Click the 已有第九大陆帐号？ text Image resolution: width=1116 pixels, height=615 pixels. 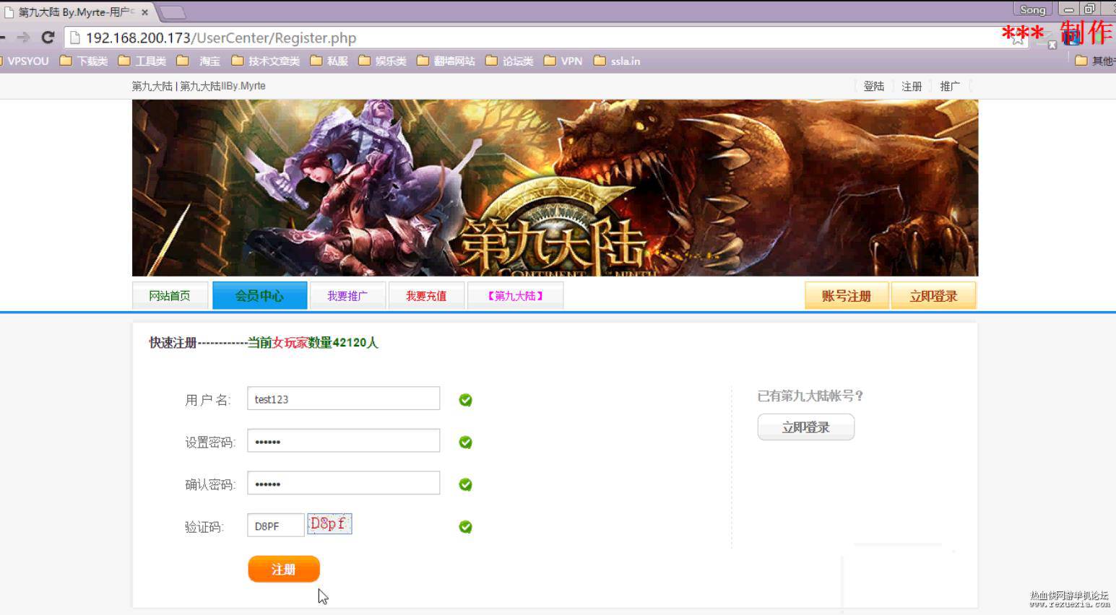(x=810, y=396)
